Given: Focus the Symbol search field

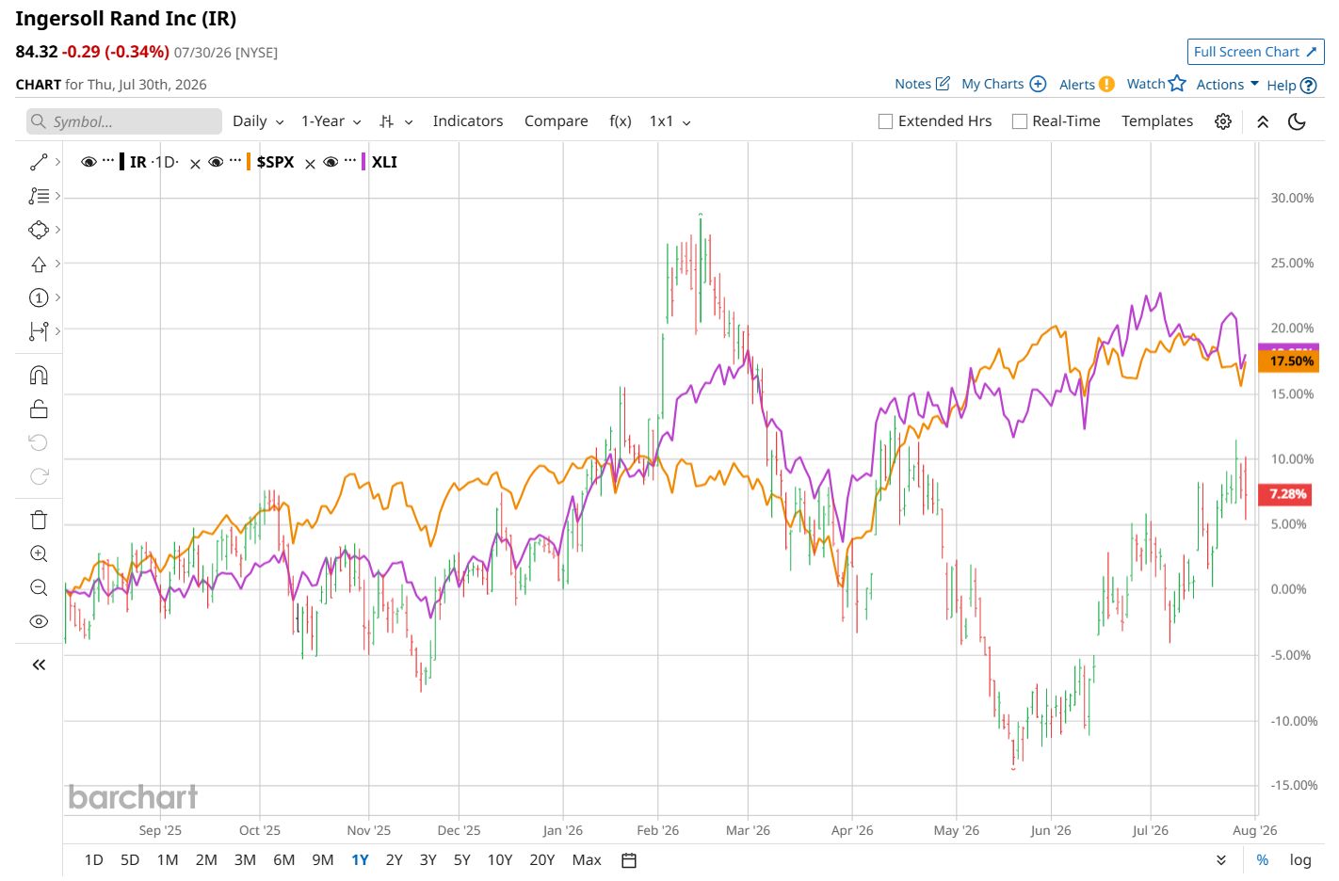Looking at the screenshot, I should click(124, 121).
